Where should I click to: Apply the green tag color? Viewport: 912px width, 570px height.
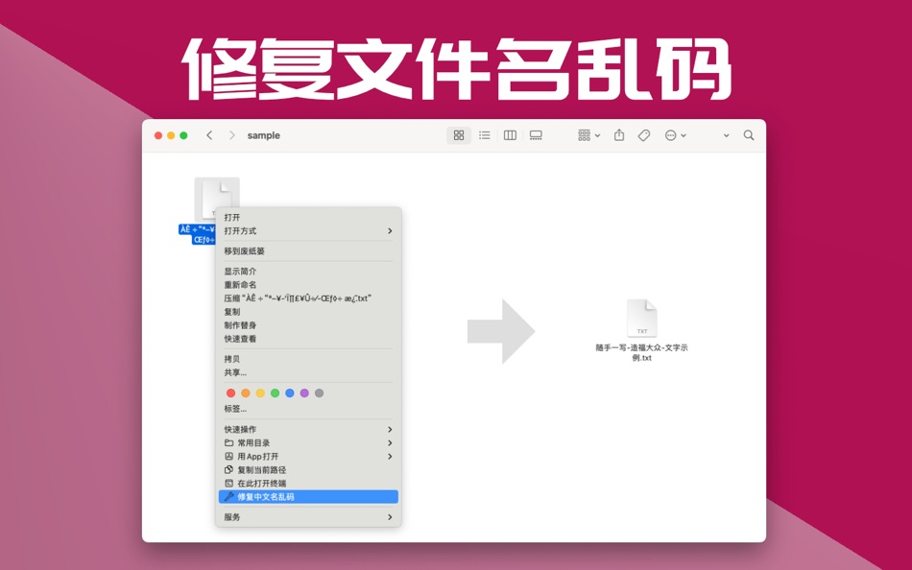(x=276, y=393)
